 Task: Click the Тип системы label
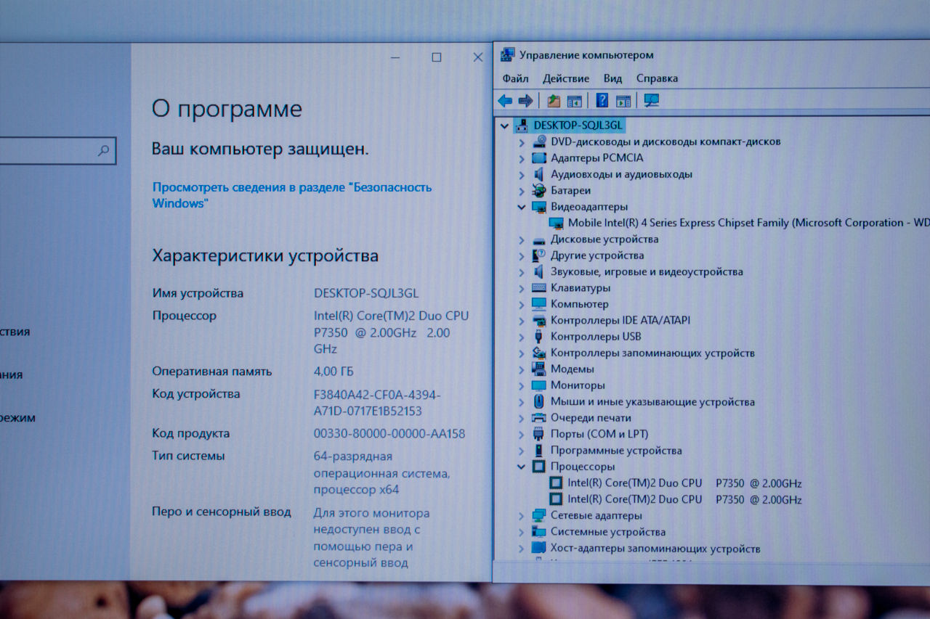188,456
